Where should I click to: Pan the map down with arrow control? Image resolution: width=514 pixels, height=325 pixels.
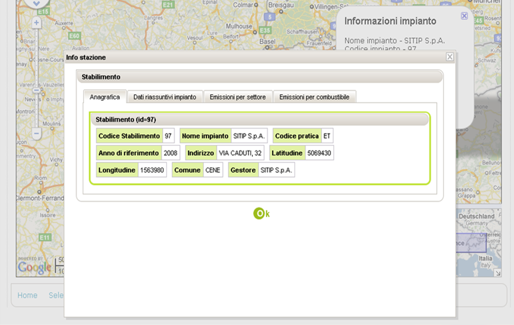pyautogui.click(x=36, y=4)
